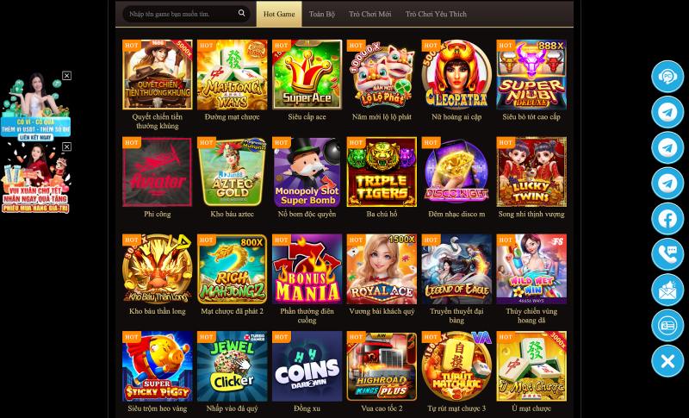Select the Hot Game tab

279,14
